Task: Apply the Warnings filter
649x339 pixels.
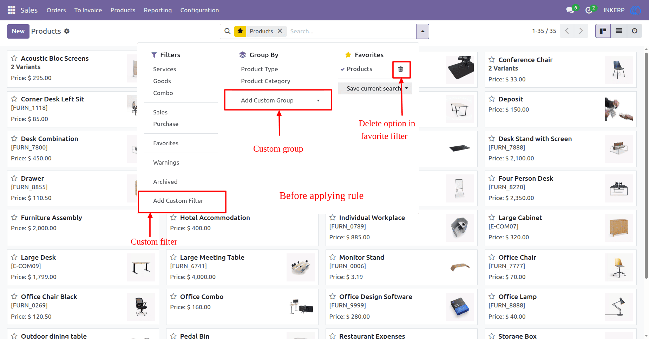Action: tap(166, 162)
